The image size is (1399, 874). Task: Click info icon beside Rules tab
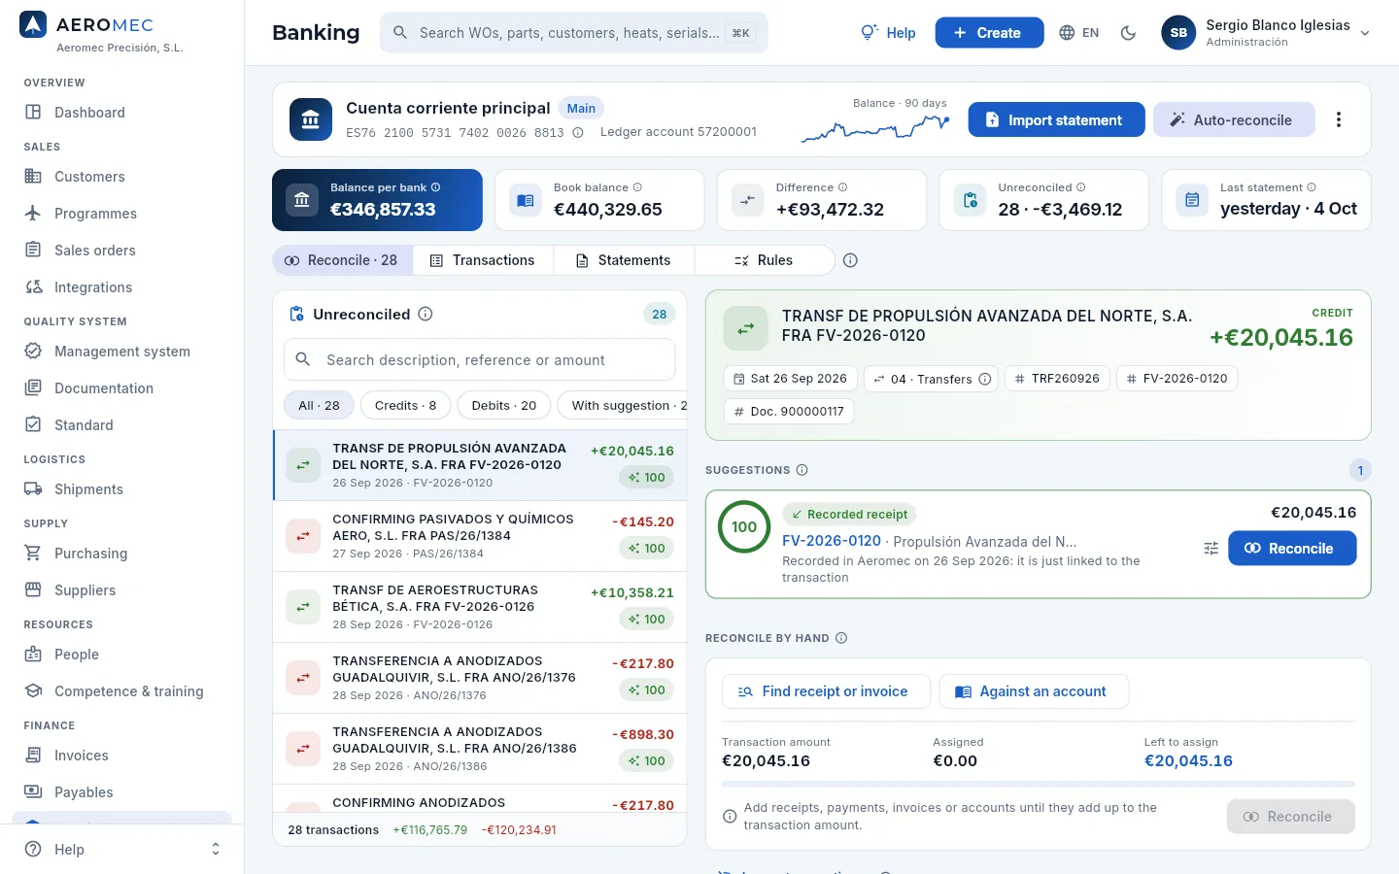click(x=850, y=260)
